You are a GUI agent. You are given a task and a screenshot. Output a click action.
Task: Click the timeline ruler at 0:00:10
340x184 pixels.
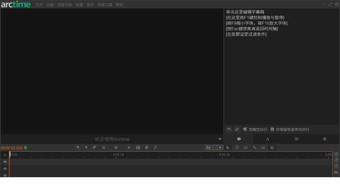click(118, 155)
